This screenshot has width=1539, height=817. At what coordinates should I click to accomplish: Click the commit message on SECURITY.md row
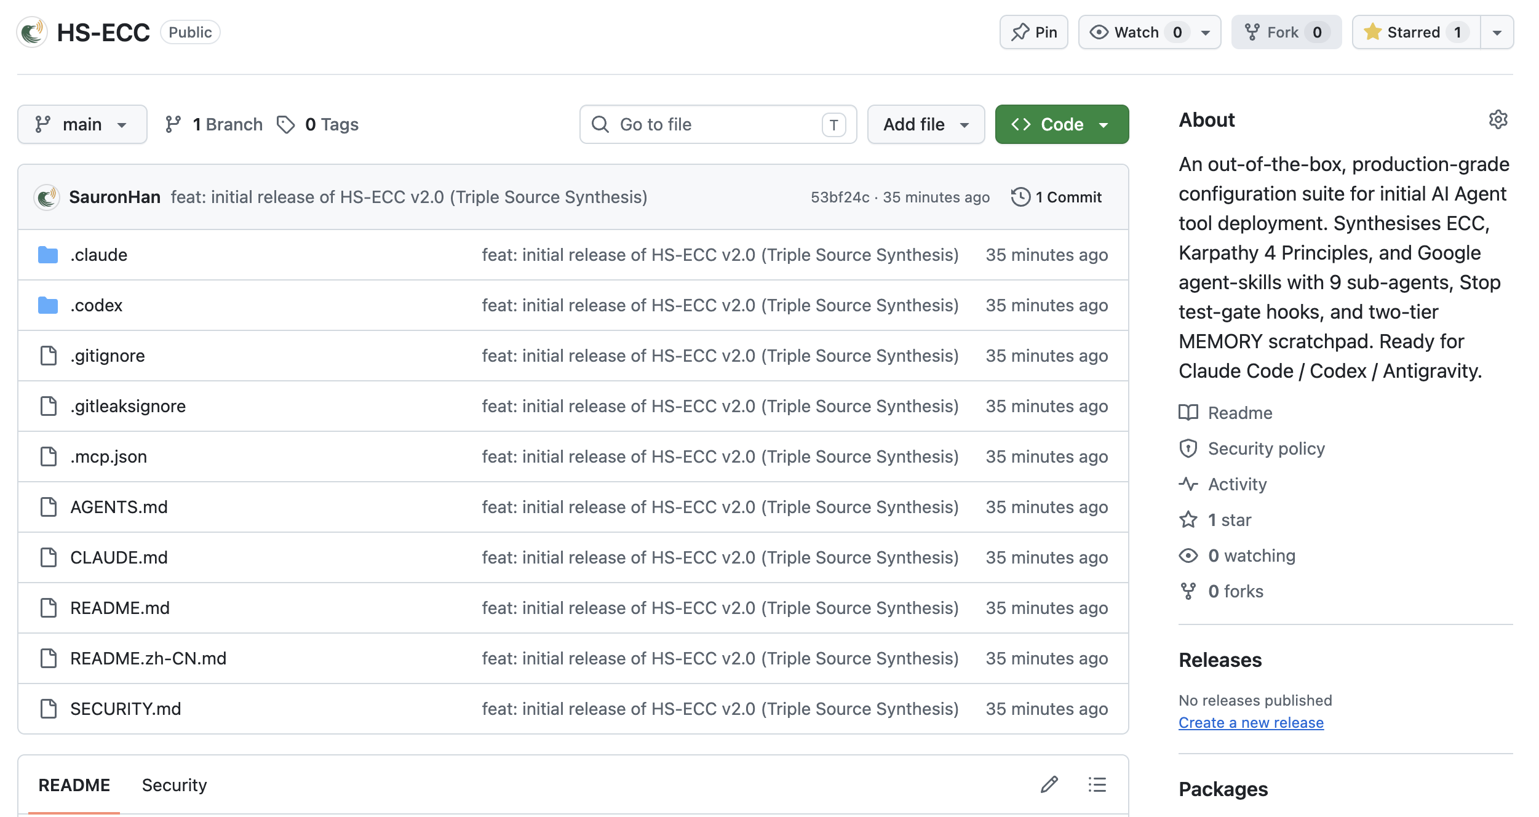click(720, 709)
